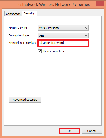Viewport: 106px width, 138px height.
Task: Confirm changes with the OK button
Action: 69,131
